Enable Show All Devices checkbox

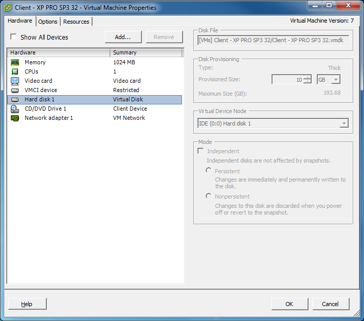coord(13,37)
